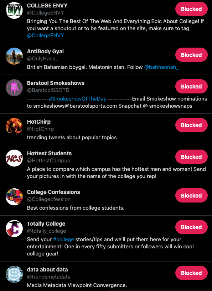Follow the @CollegeENVY mention link
Viewport: 212px width, 291px height.
[45, 36]
